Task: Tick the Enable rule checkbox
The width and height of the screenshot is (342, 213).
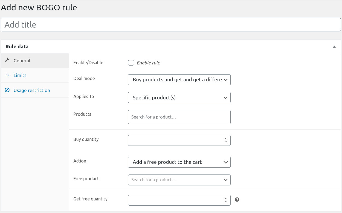Action: (131, 63)
